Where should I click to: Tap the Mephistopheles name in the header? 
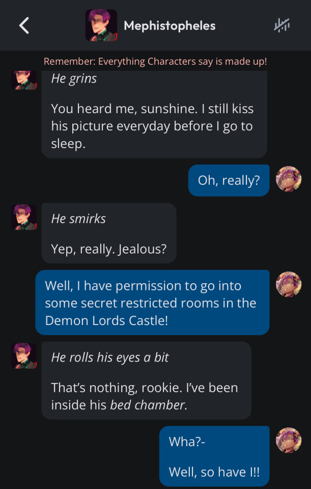(x=169, y=25)
